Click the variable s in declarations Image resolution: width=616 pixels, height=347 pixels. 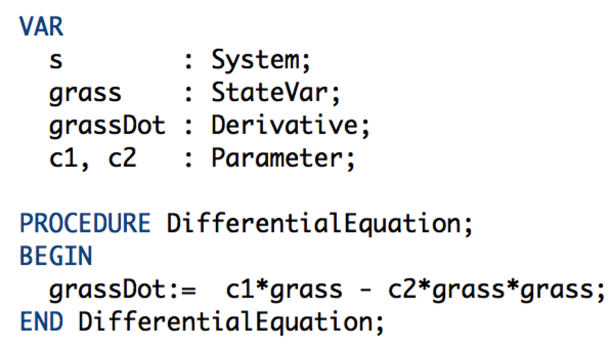56,60
